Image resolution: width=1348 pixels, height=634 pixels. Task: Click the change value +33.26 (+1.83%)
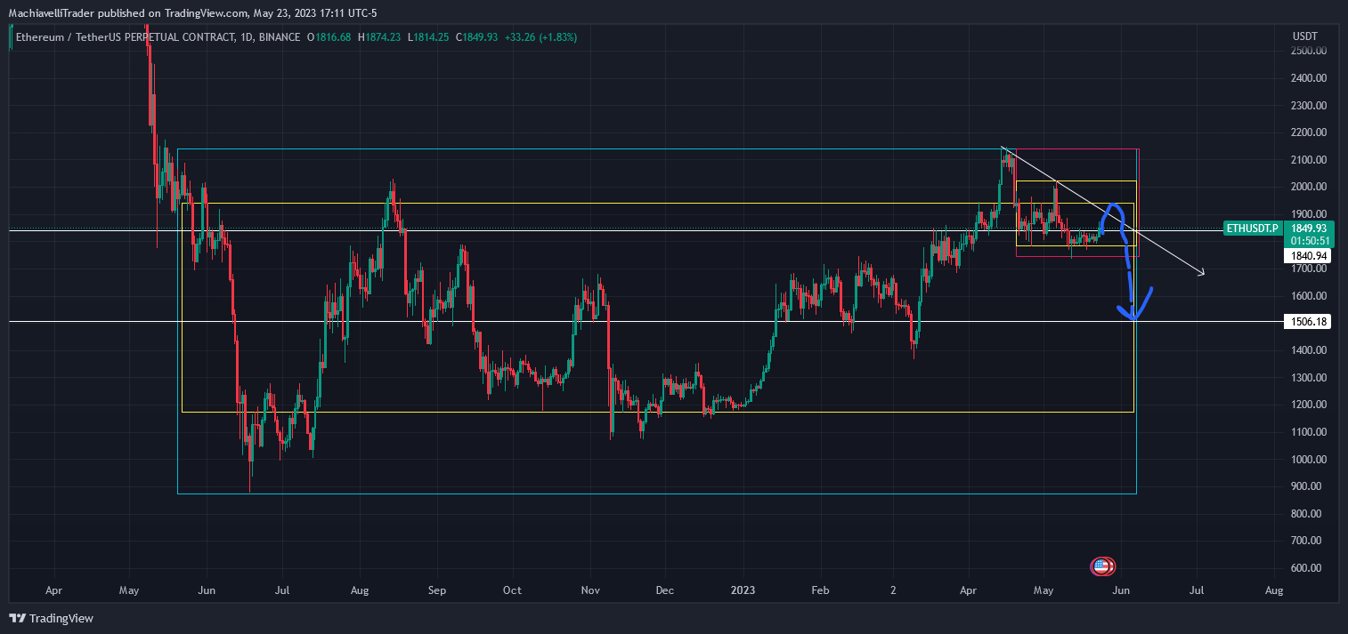pyautogui.click(x=541, y=37)
